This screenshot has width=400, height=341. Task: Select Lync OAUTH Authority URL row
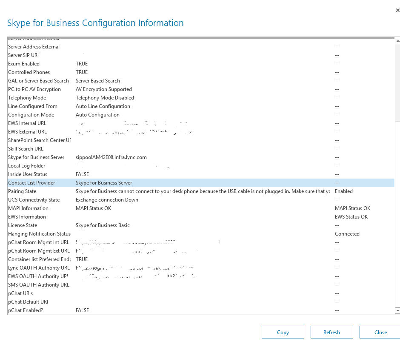click(x=201, y=267)
